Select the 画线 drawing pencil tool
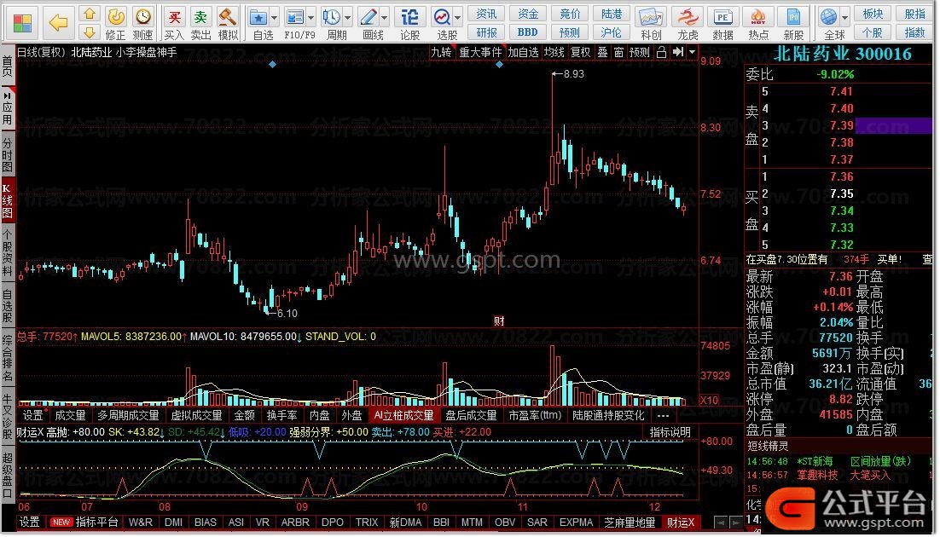The image size is (940, 537). pos(368,17)
